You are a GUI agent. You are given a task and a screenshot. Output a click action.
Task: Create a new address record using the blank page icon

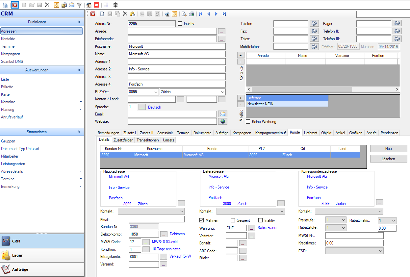102,14
